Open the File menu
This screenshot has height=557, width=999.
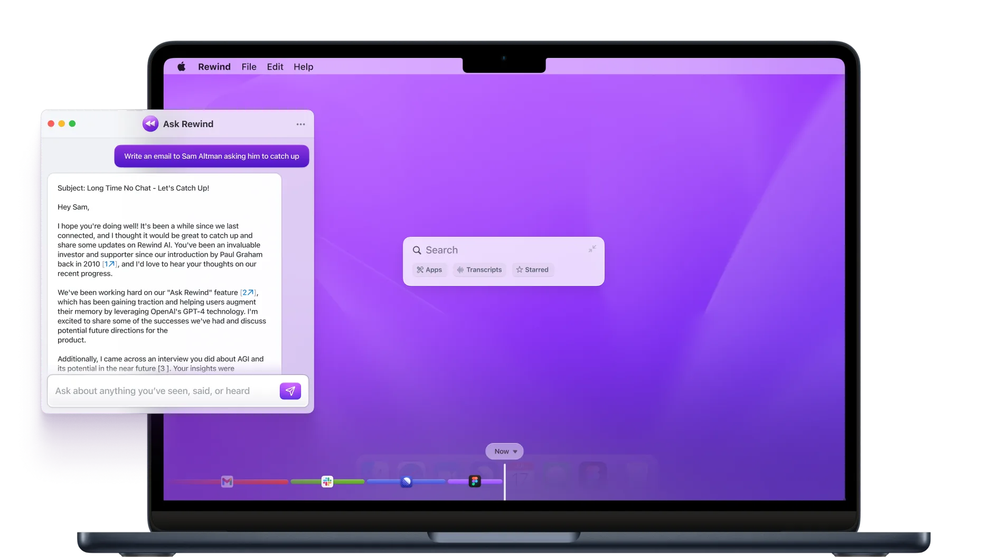[249, 66]
